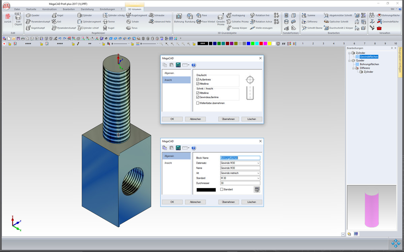Screen dimensions: 404x252
Task: Toggle Mittellinie under Schnitt / Ansicht
Action: [x=198, y=93]
